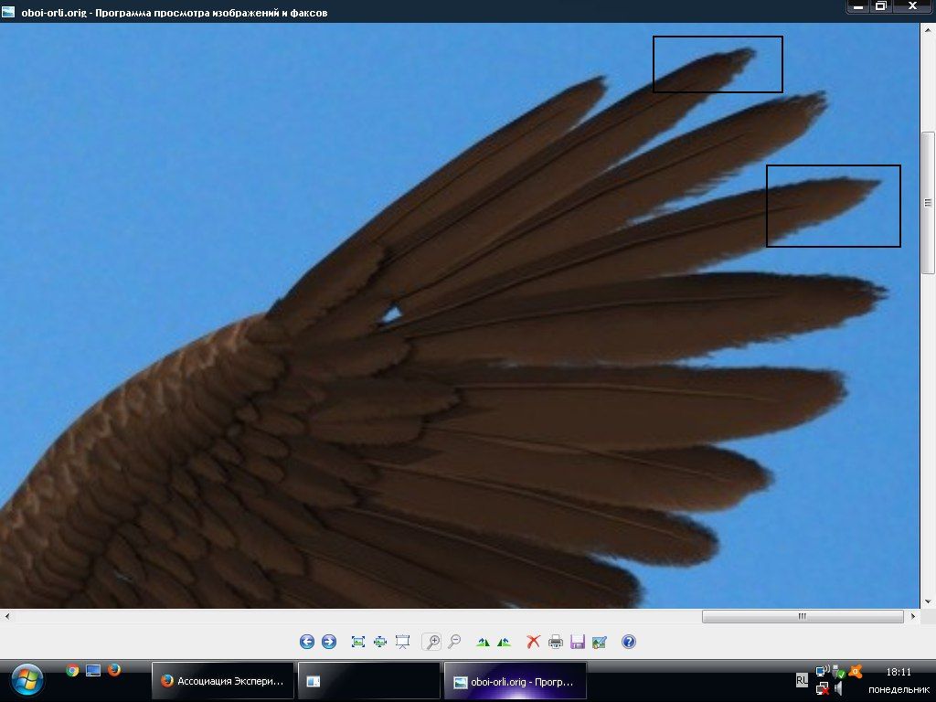
Task: Select the zoom out magnifier
Action: [x=454, y=642]
